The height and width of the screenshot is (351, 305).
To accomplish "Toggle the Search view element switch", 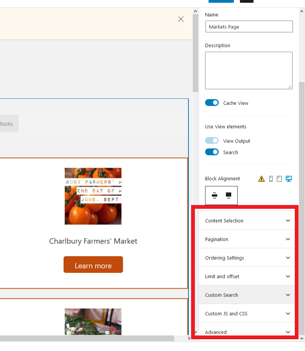I will pyautogui.click(x=212, y=152).
